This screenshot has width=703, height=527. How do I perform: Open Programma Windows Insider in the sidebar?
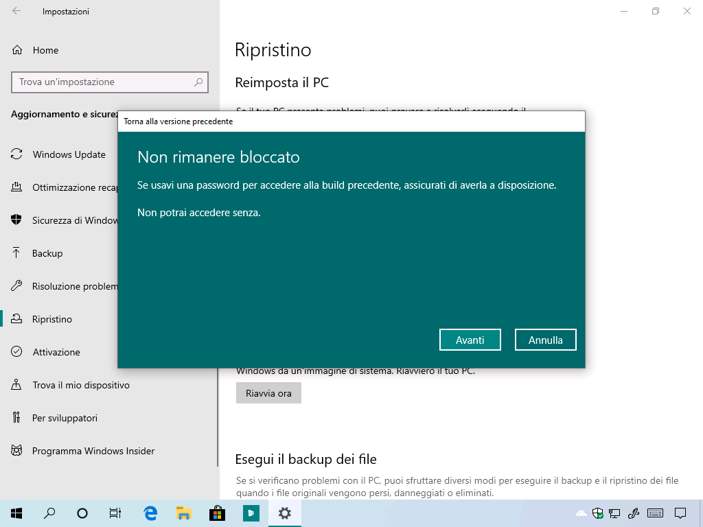[x=93, y=451]
